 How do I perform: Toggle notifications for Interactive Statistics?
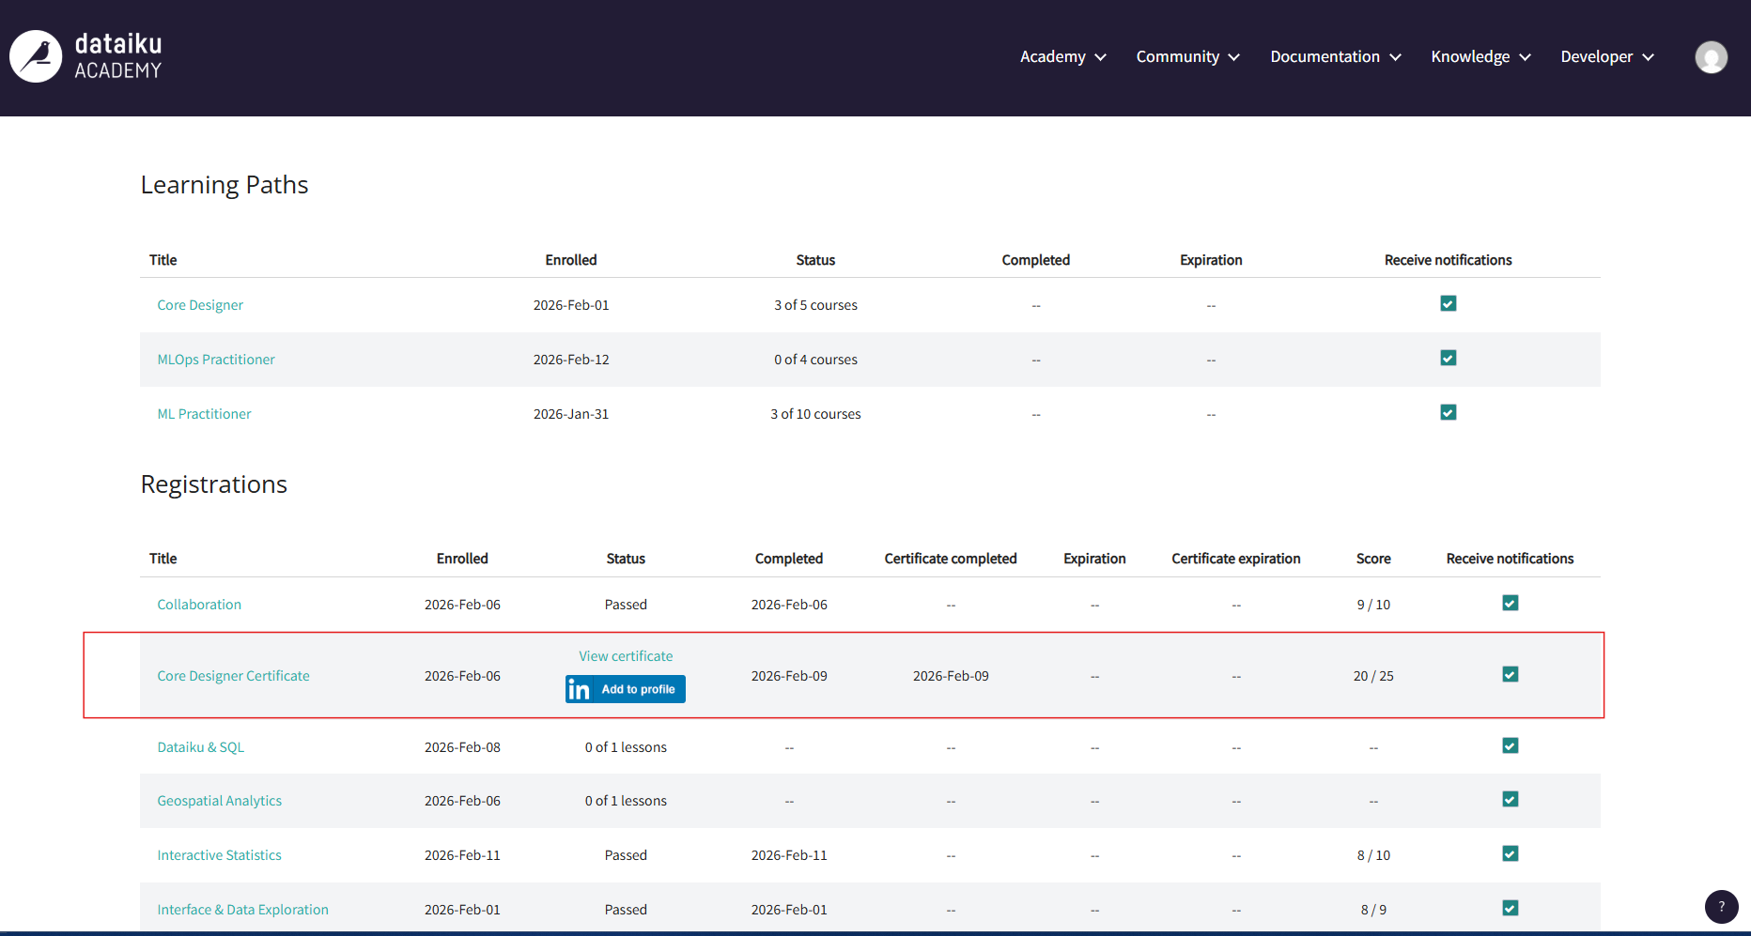click(1511, 853)
